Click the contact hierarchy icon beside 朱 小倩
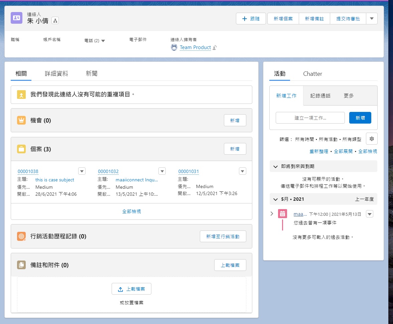The width and height of the screenshot is (393, 324). tap(55, 21)
